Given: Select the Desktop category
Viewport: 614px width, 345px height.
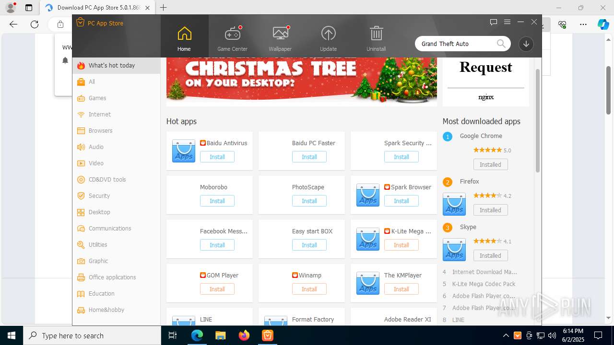Looking at the screenshot, I should [117, 212].
